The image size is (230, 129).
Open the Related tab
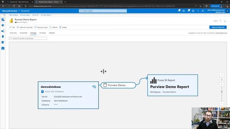coord(52,33)
